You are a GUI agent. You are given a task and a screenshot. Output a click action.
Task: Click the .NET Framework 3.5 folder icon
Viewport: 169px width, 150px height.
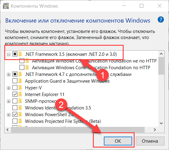click(x=20, y=54)
